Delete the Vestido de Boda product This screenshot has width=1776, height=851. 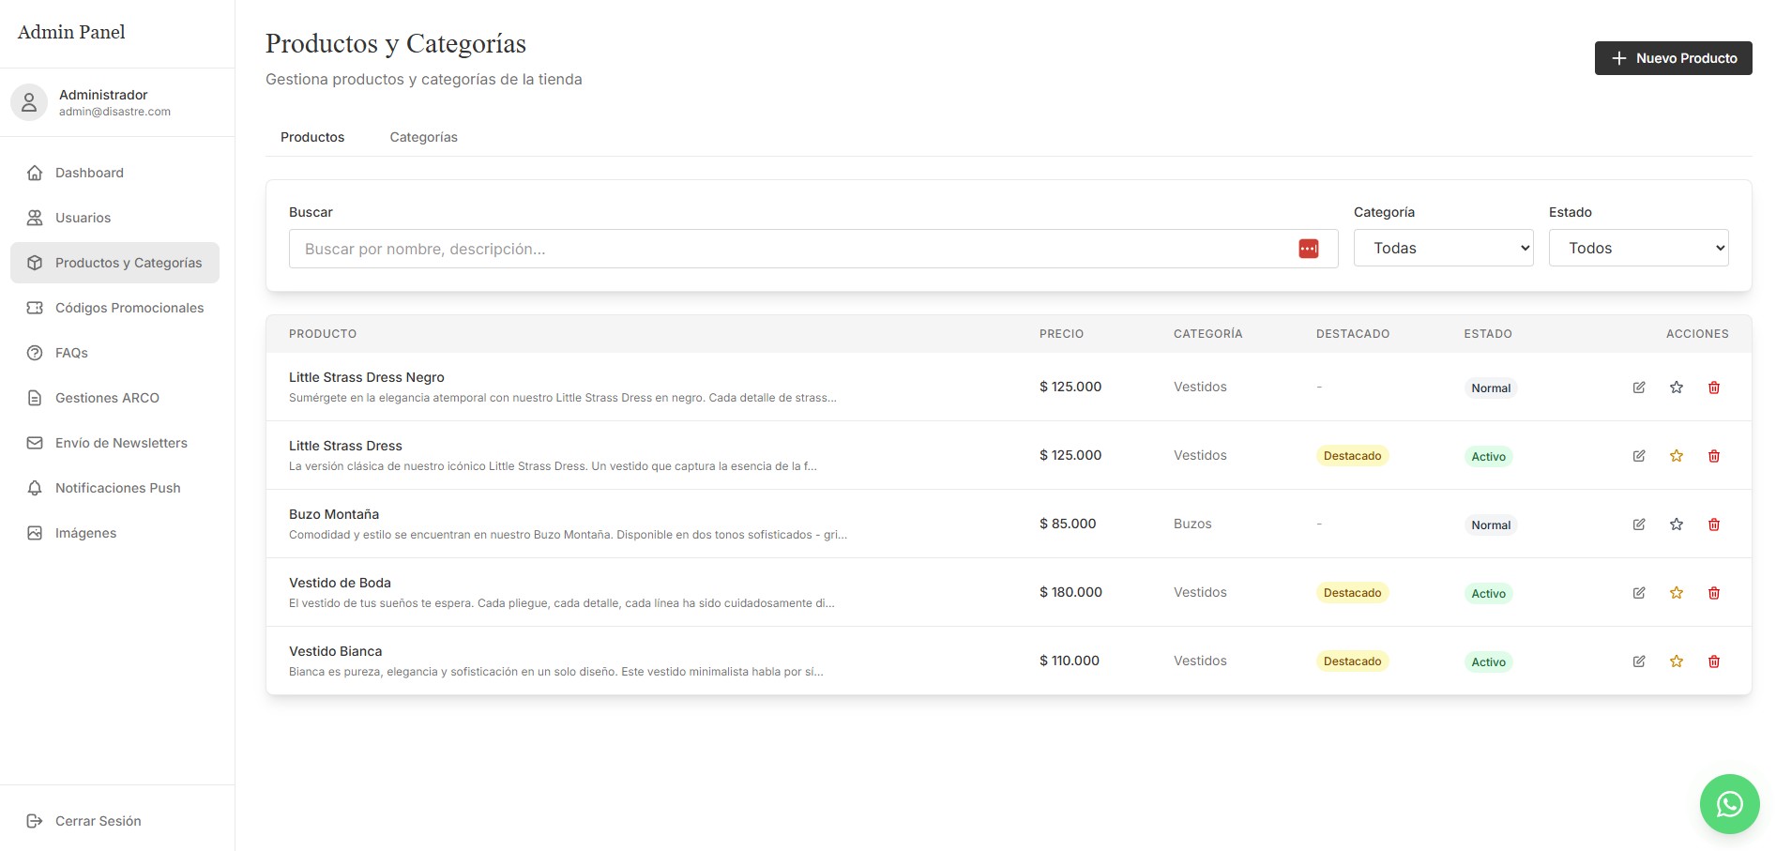1714,593
